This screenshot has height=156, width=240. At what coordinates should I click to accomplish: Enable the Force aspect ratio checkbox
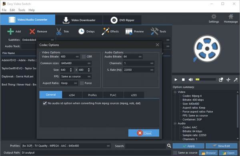coord(82,83)
